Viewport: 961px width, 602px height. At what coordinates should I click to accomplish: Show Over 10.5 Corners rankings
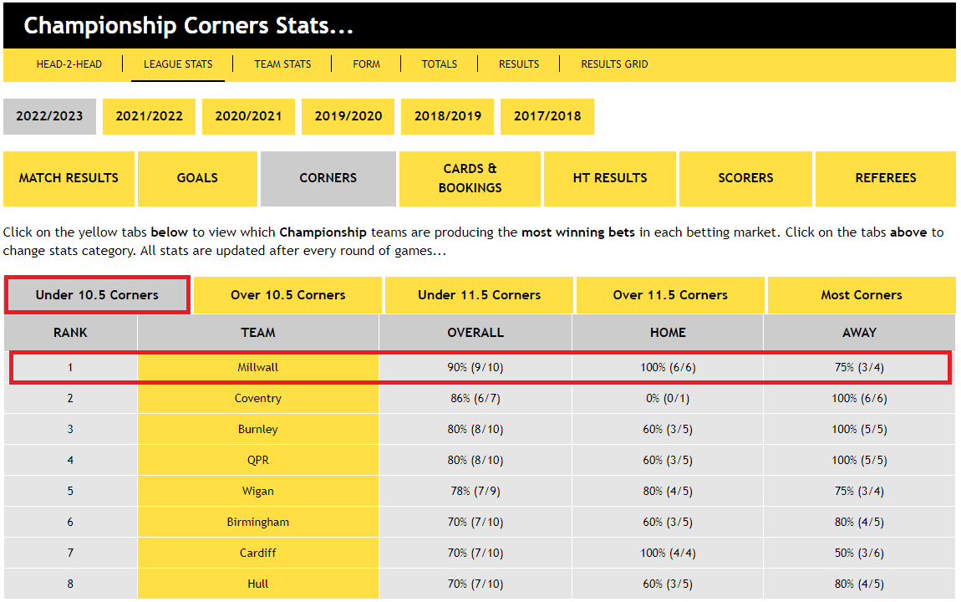pyautogui.click(x=287, y=294)
